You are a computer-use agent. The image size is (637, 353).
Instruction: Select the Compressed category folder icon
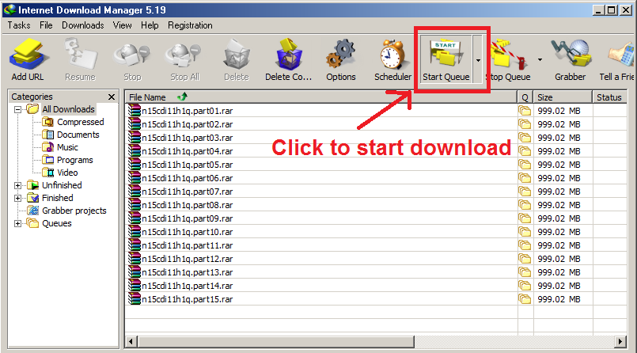click(48, 122)
